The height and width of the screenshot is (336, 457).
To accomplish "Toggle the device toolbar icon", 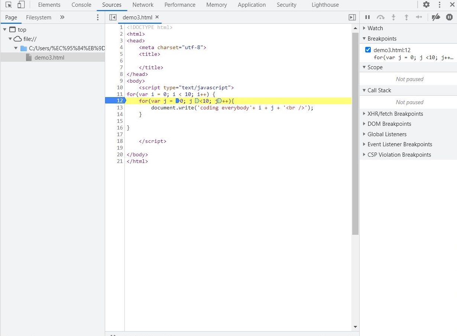I will 21,5.
